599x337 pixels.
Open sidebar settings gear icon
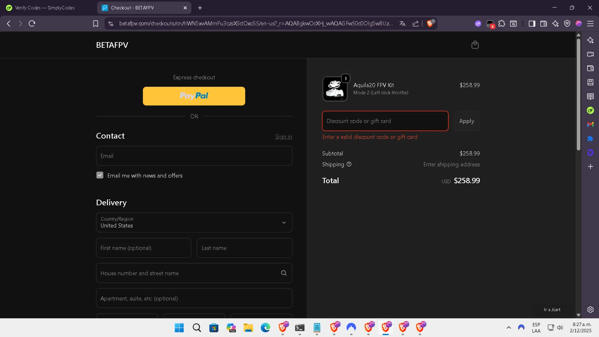590,309
